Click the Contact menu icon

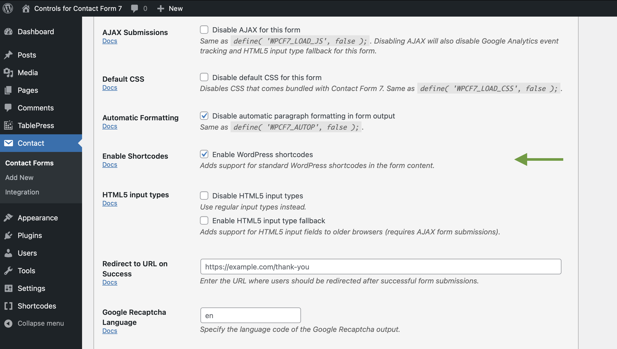[9, 143]
